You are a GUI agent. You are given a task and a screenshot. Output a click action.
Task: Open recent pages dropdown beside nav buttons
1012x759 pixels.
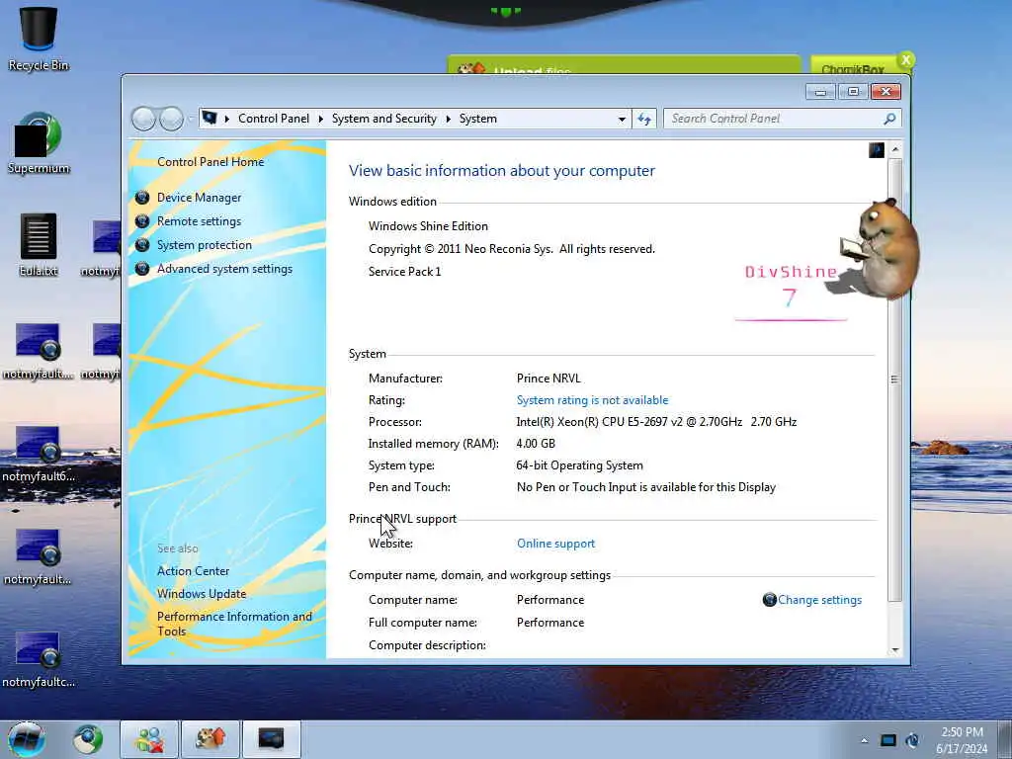pos(190,120)
